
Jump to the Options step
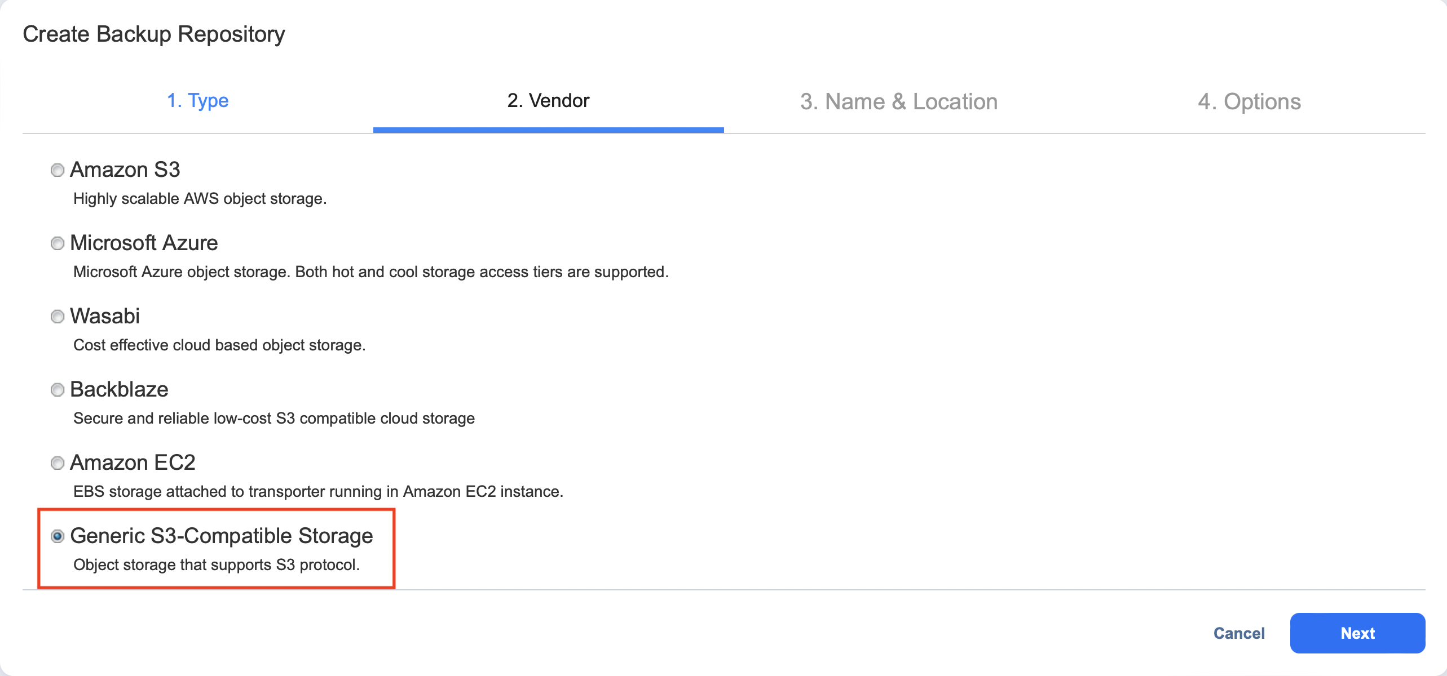pyautogui.click(x=1250, y=101)
